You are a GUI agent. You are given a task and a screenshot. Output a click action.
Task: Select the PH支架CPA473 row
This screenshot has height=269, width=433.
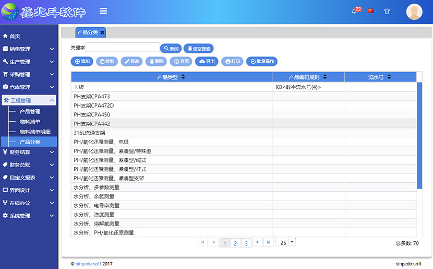[x=244, y=97]
